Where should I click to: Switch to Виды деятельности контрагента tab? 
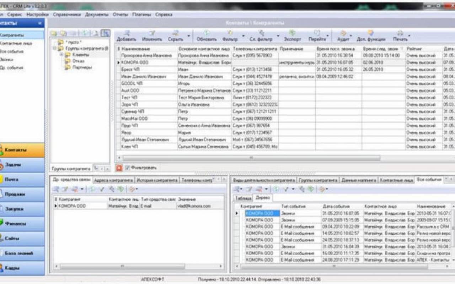click(x=264, y=180)
